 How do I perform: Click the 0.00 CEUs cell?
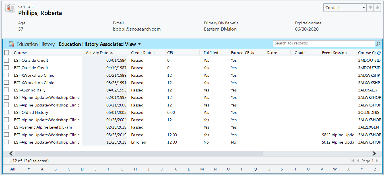tap(171, 112)
